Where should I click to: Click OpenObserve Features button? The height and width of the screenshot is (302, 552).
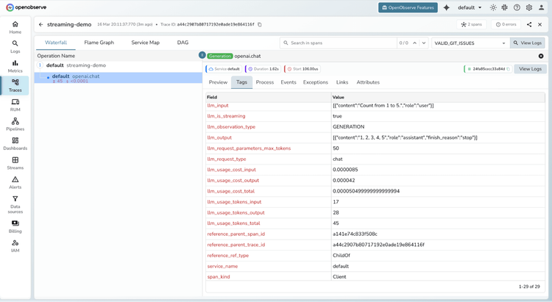tap(408, 8)
